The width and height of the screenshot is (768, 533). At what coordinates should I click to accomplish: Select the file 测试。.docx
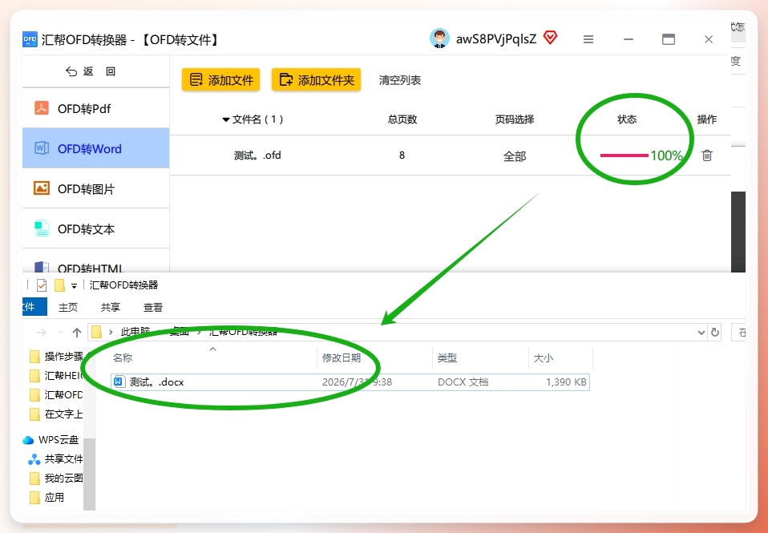click(x=350, y=382)
